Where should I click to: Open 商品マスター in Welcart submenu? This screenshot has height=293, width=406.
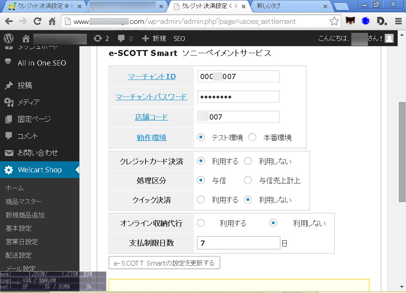click(x=23, y=201)
